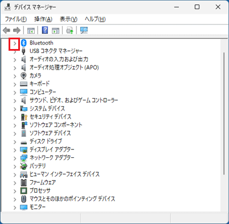Click the show/hide console tree toolbar icon
Viewport: 229px width, 224px height.
coord(31,30)
